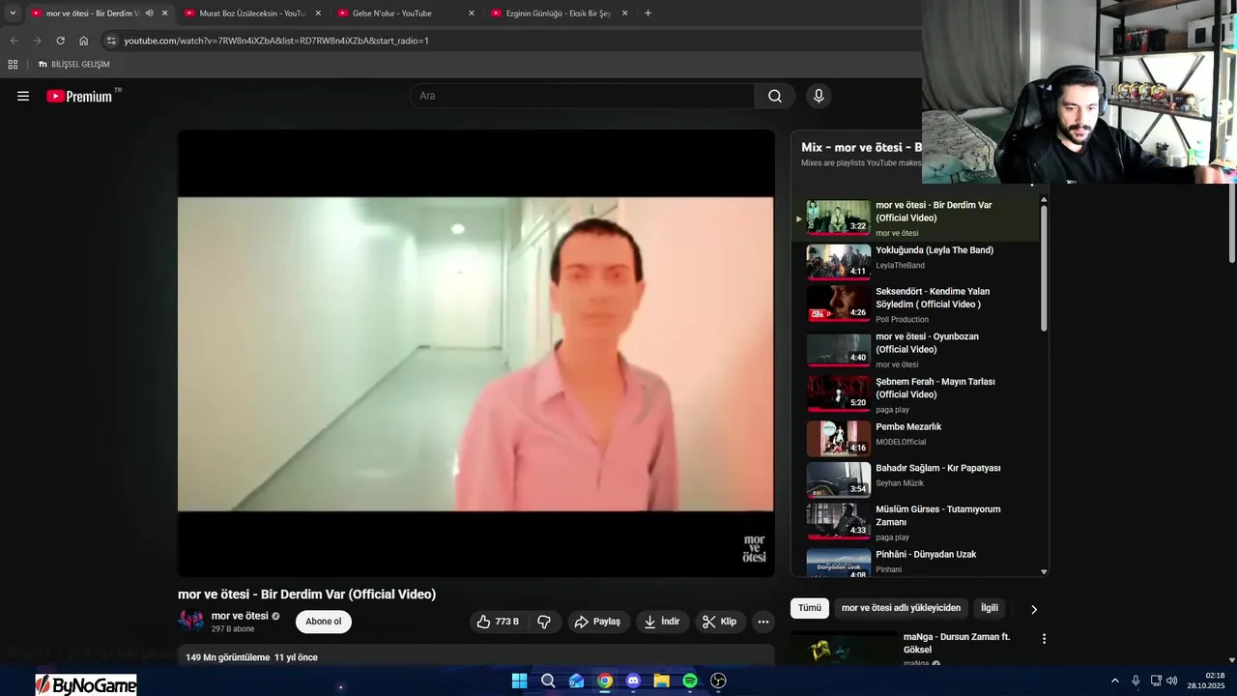Select the Tümü filter chip
The image size is (1237, 696).
click(809, 608)
